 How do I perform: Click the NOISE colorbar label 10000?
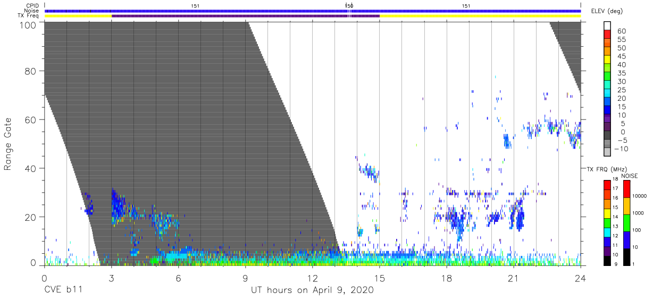(640, 196)
